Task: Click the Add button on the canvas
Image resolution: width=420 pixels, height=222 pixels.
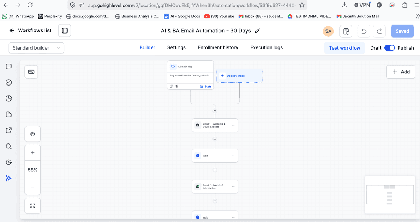Action: 401,72
